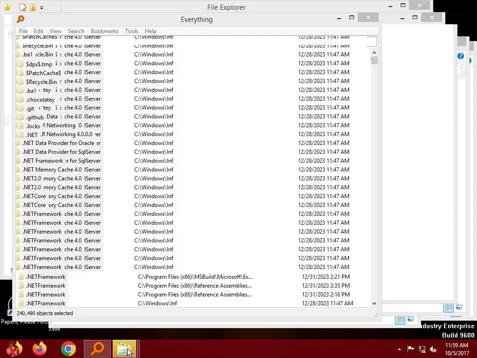Click the search box edge in Everything's window

(372, 41)
